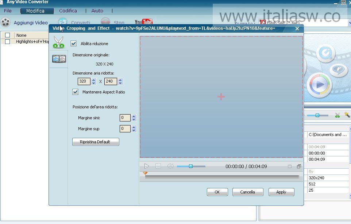The height and width of the screenshot is (224, 351).
Task: Toggle the Abilita riduzione checkbox
Action: pos(74,44)
